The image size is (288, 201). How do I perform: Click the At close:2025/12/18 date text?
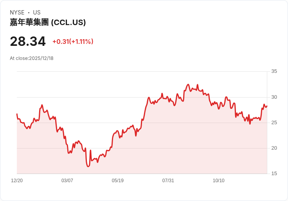coord(32,58)
